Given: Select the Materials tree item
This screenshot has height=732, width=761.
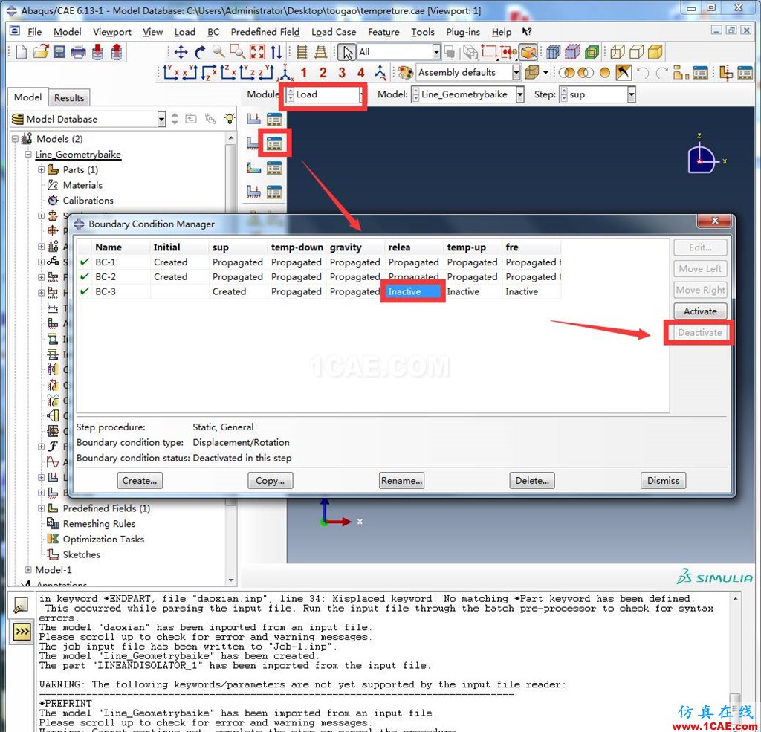Looking at the screenshot, I should (82, 186).
